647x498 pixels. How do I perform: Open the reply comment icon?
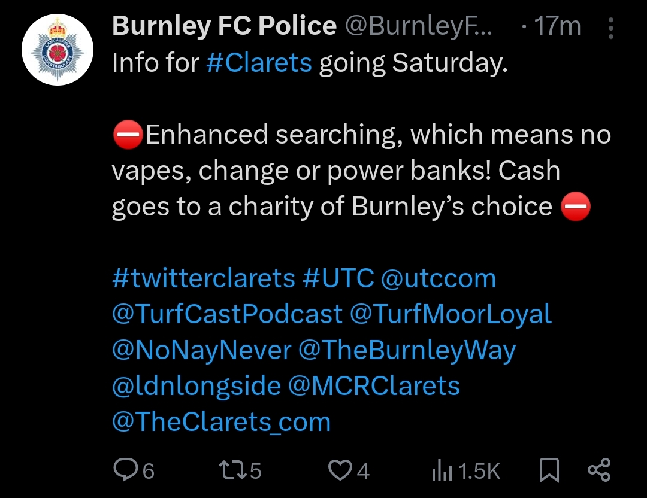(125, 470)
